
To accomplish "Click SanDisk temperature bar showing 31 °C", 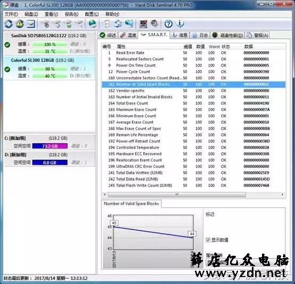I will tap(50, 51).
